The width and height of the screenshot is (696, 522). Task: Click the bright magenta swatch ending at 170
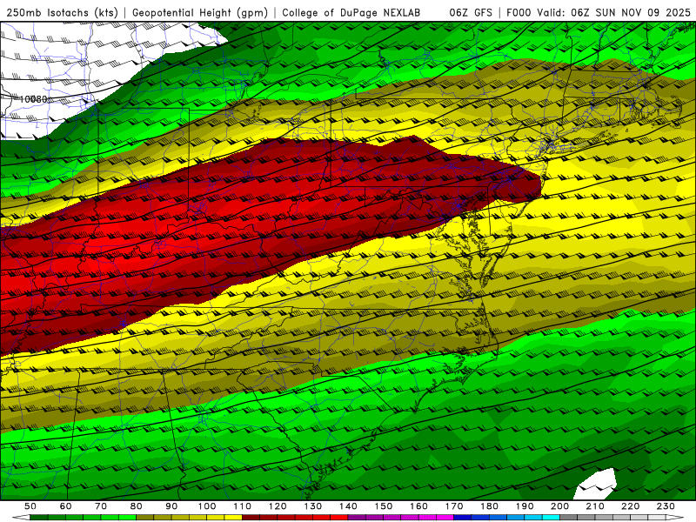(445, 518)
